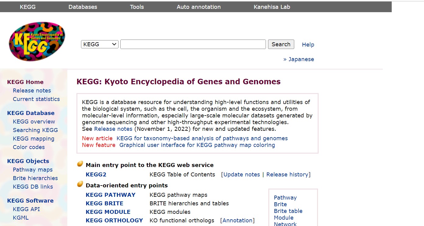The image size is (424, 226).
Task: Click the main 'Kyoto Encyclopedia of Genes and Genomes' heading
Action: (178, 82)
